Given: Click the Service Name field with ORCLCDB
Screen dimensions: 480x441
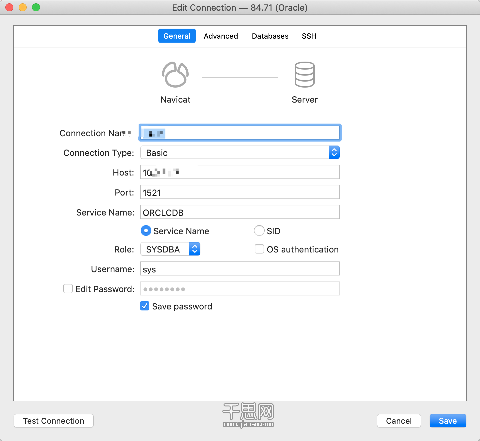Looking at the screenshot, I should point(240,212).
